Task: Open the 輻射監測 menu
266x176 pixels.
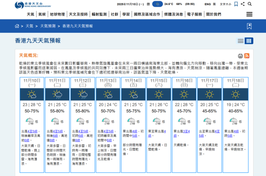Action: pos(99,15)
